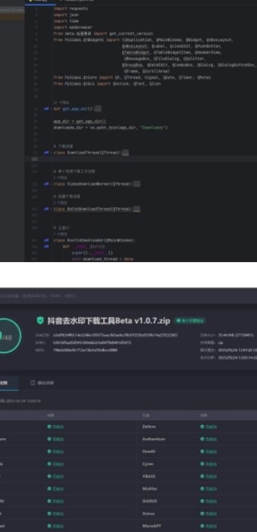Place cursor on the import time line
This screenshot has width=257, height=532.
coord(66,21)
